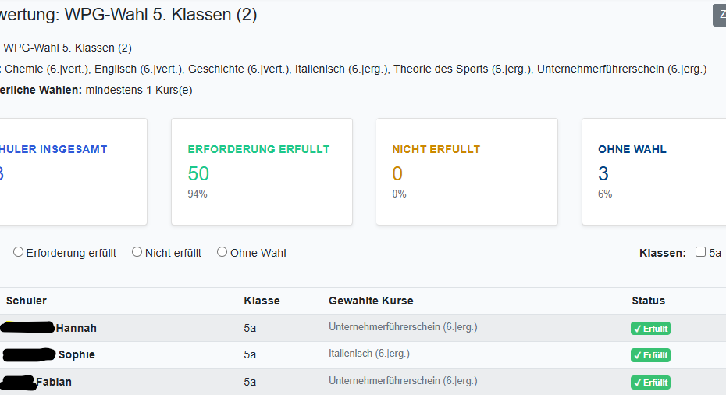This screenshot has width=726, height=395.
Task: Select the "Erforderung erfüllt" radio filter
Action: point(19,252)
